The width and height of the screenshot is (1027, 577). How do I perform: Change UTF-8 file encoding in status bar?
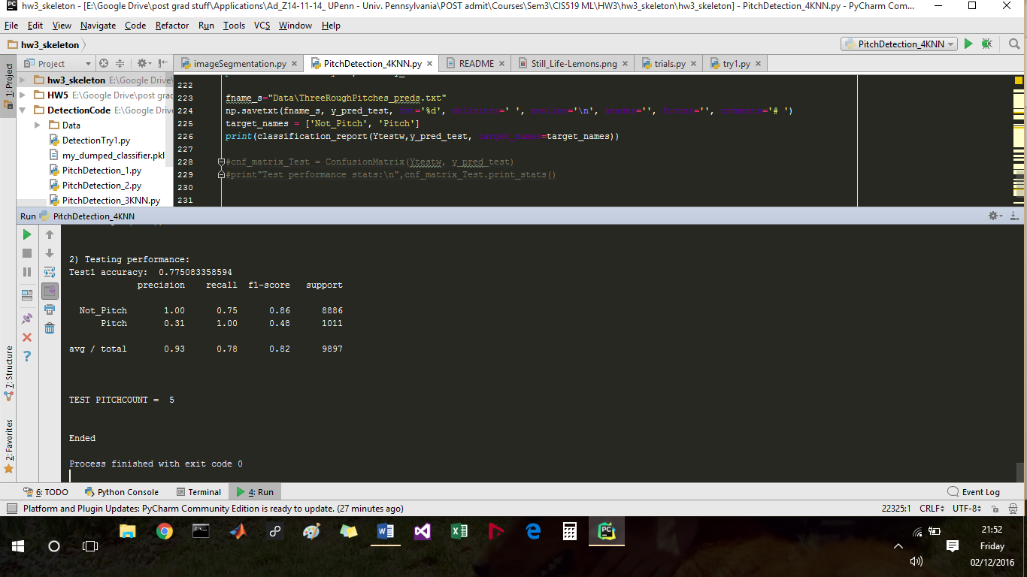click(967, 509)
